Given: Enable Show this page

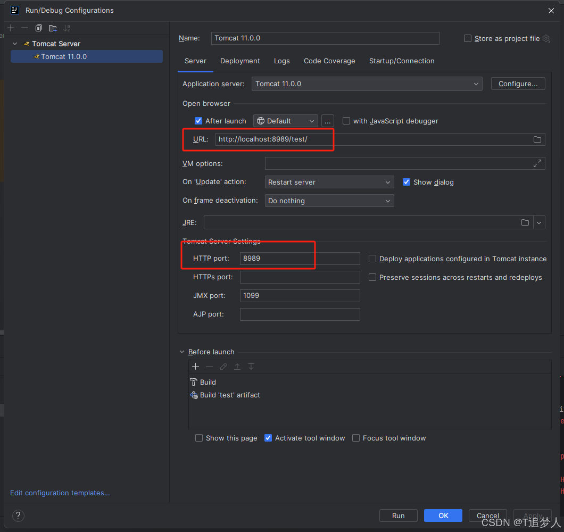Looking at the screenshot, I should [x=199, y=438].
